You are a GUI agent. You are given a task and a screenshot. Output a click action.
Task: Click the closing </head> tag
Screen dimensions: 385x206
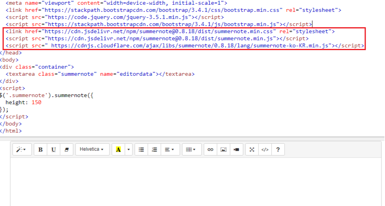pyautogui.click(x=11, y=53)
